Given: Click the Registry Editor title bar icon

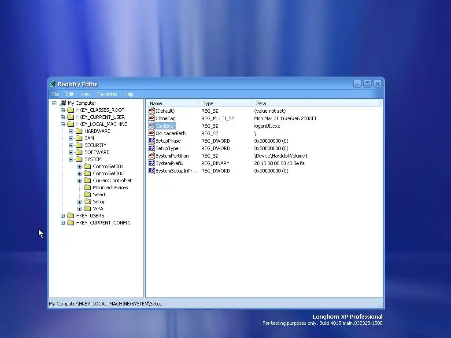Looking at the screenshot, I should (x=53, y=84).
